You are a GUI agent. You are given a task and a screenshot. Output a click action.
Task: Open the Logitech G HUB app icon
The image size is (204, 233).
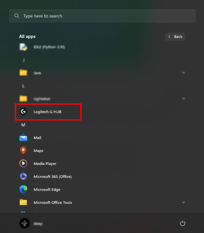(23, 111)
